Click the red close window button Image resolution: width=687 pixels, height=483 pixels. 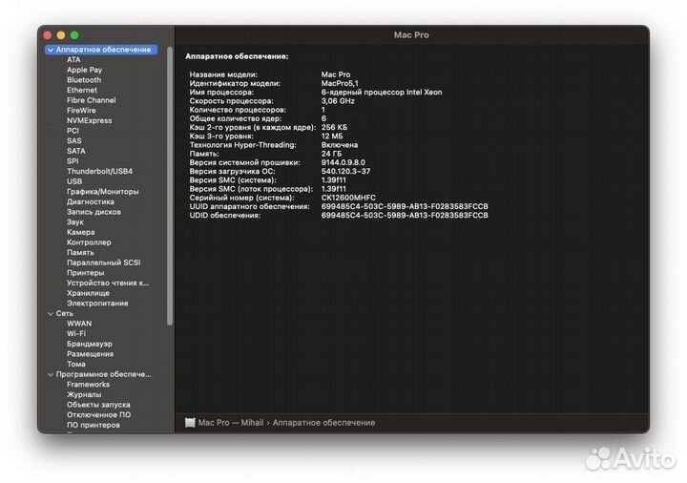tap(48, 35)
